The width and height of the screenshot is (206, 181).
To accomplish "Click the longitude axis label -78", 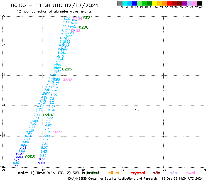I will click(x=164, y=170).
